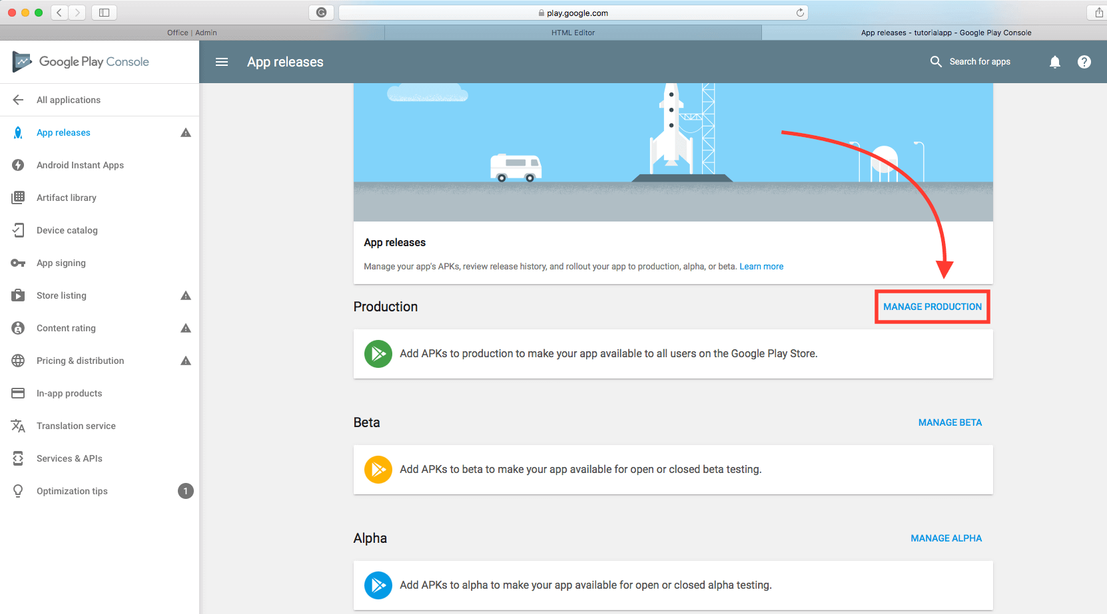Viewport: 1107px width, 614px height.
Task: Click the Production add APKs card
Action: 673,354
